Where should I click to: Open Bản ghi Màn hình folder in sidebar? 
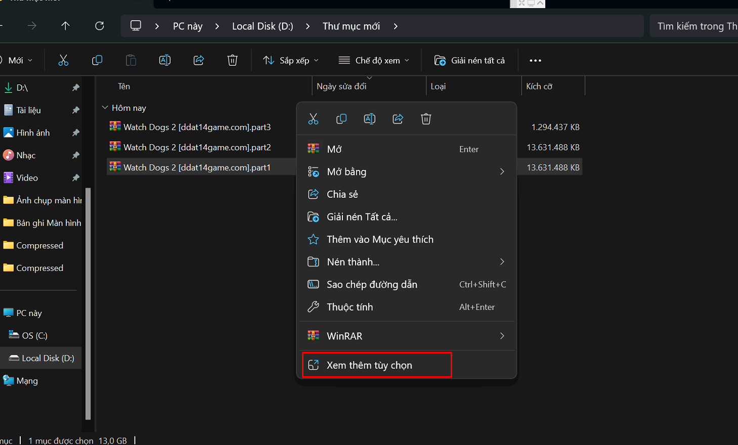pyautogui.click(x=41, y=223)
